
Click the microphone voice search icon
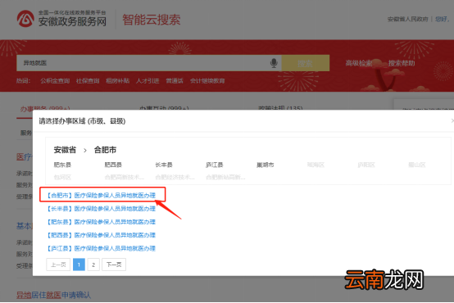[x=274, y=63]
